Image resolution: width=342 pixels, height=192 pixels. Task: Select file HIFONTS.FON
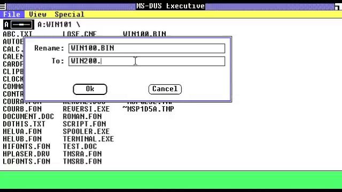click(x=27, y=146)
